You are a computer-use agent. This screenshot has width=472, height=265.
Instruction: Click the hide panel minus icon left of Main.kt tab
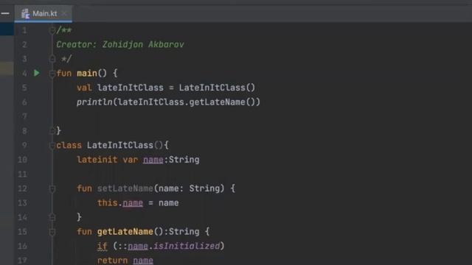5,13
